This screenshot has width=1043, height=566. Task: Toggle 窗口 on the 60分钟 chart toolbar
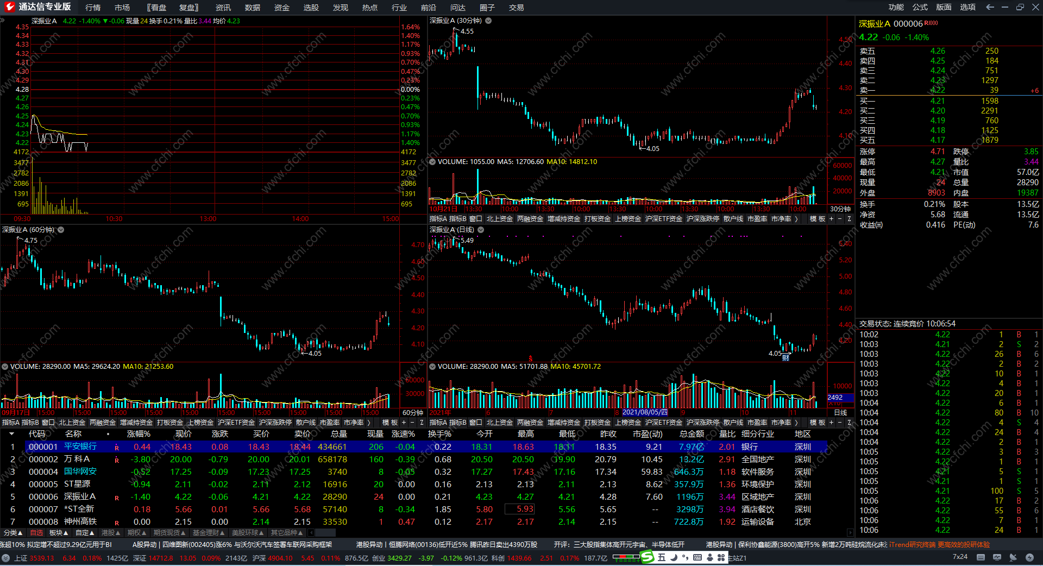pos(48,423)
